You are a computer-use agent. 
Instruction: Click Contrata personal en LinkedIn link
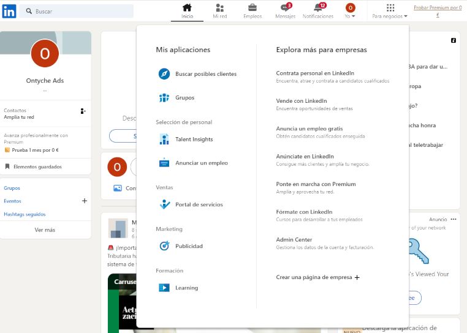(315, 73)
